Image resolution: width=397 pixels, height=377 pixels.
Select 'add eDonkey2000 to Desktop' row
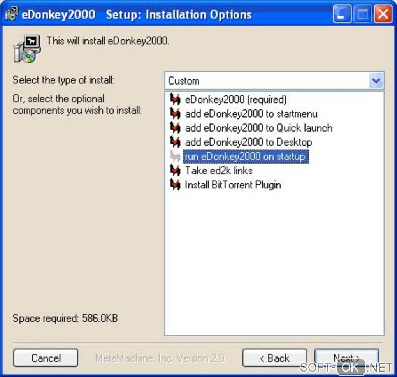click(x=248, y=142)
